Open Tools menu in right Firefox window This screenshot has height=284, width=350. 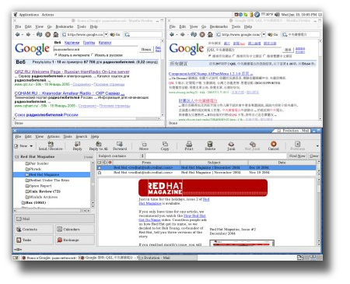pos(236,26)
